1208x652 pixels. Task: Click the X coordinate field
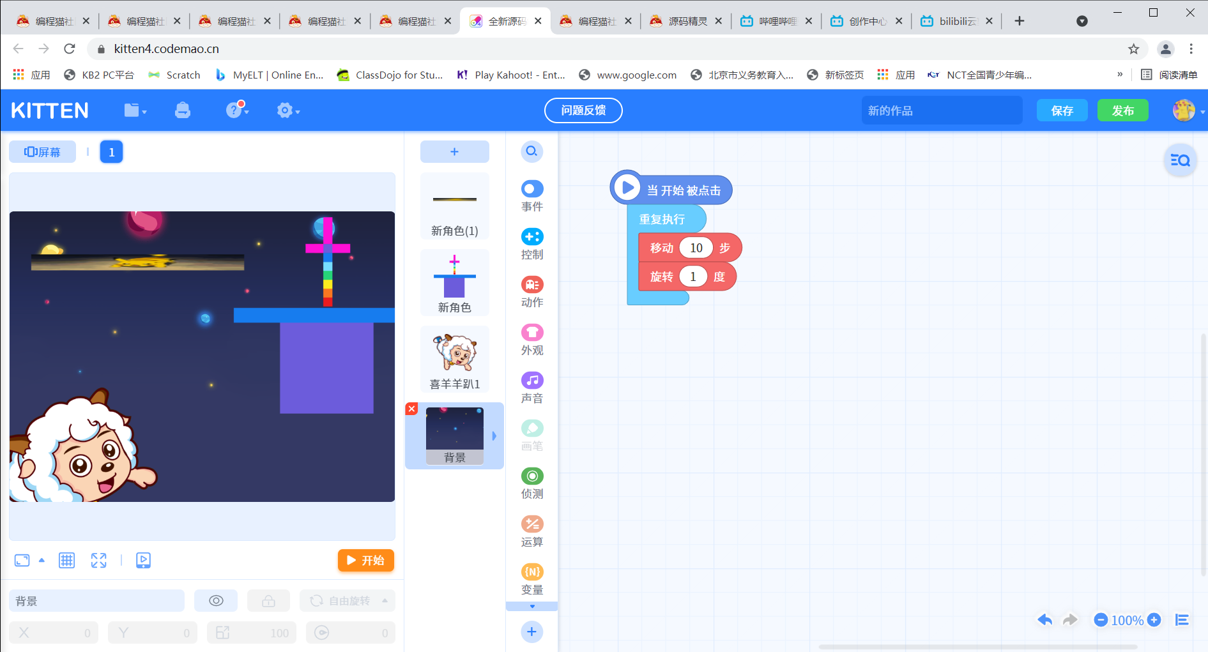point(54,632)
